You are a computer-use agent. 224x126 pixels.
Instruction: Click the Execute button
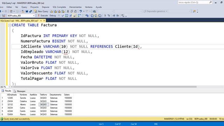43,15
